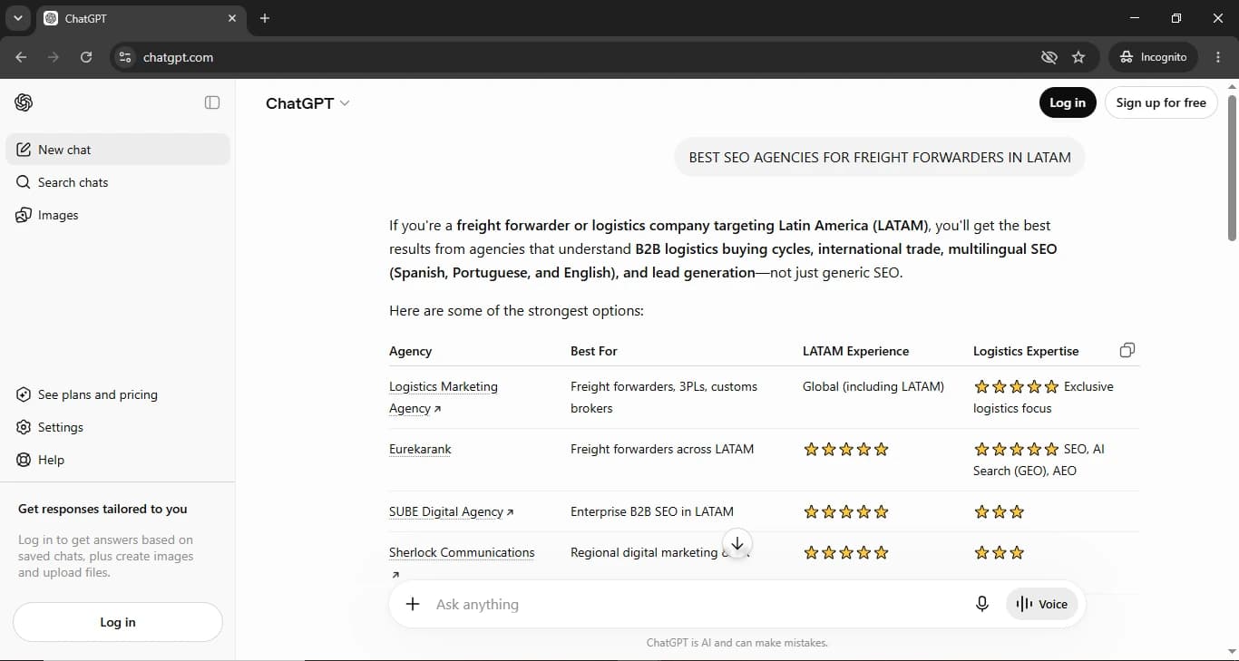
Task: Start a New chat
Action: (x=118, y=150)
